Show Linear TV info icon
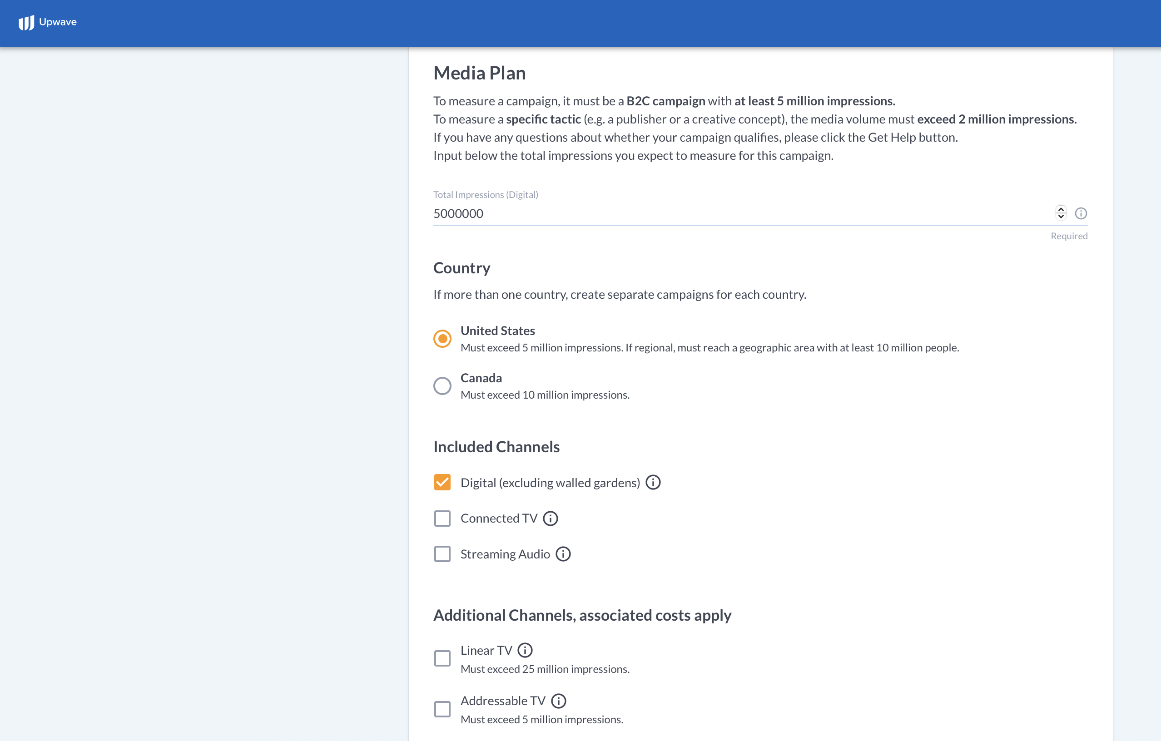The width and height of the screenshot is (1161, 741). pyautogui.click(x=525, y=651)
